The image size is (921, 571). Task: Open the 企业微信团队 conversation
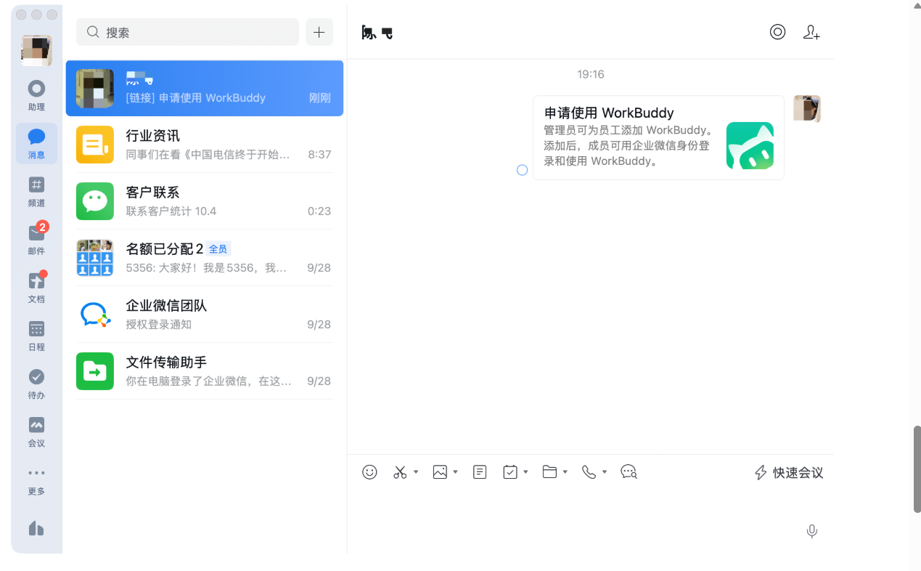(x=205, y=315)
